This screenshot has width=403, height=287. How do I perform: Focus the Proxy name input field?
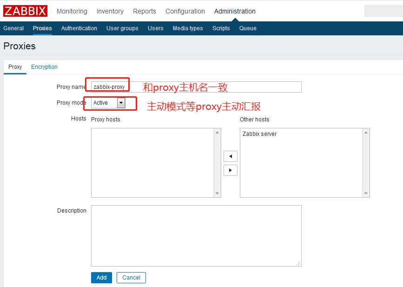(196, 87)
